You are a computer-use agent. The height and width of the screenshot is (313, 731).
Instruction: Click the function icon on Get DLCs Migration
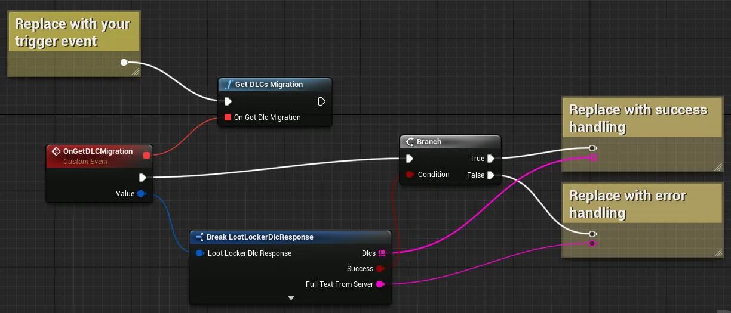228,85
